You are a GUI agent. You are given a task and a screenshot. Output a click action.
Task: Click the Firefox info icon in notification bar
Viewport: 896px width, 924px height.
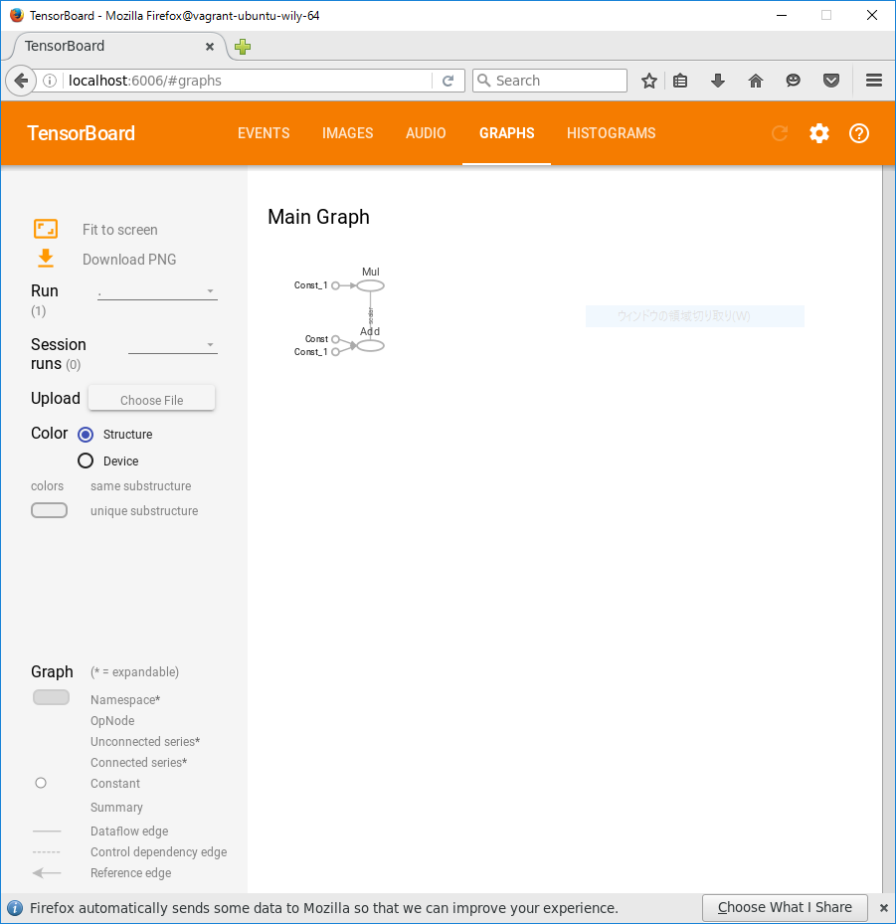point(15,908)
